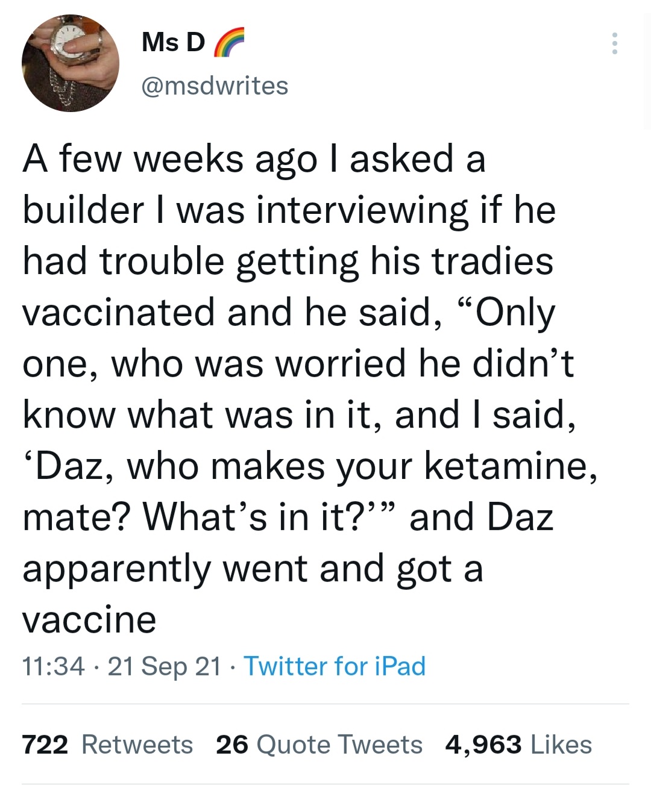Click the word vaccinated in the tweet
The image size is (651, 785).
click(x=119, y=312)
